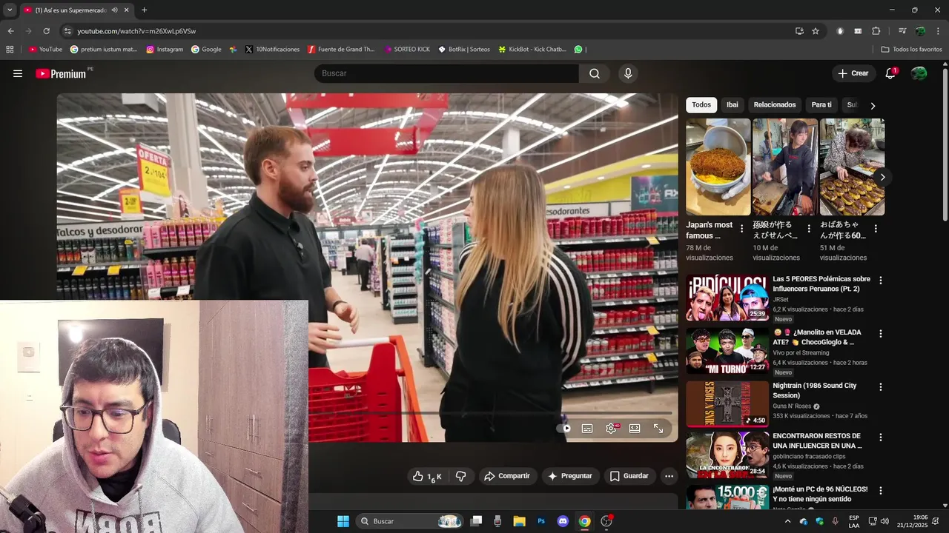Open the YouTube hamburger guide menu
The width and height of the screenshot is (949, 533).
click(x=18, y=73)
